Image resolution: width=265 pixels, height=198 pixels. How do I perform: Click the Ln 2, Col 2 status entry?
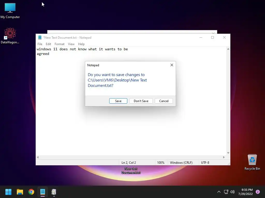pyautogui.click(x=129, y=163)
